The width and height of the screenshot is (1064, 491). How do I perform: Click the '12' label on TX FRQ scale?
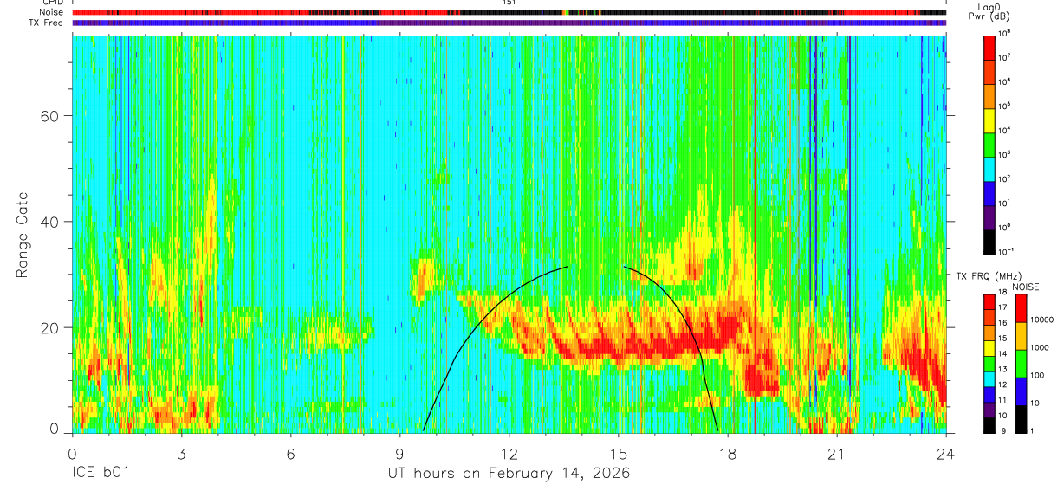tap(1003, 385)
